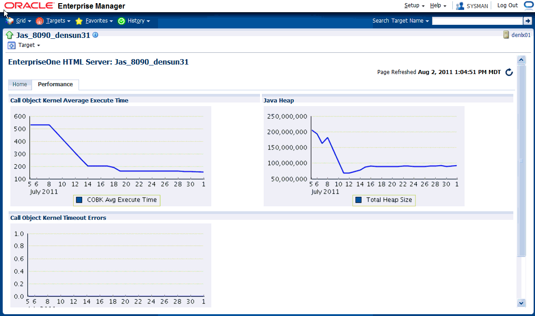Click the search go arrow button
This screenshot has height=316, width=535.
pyautogui.click(x=527, y=21)
